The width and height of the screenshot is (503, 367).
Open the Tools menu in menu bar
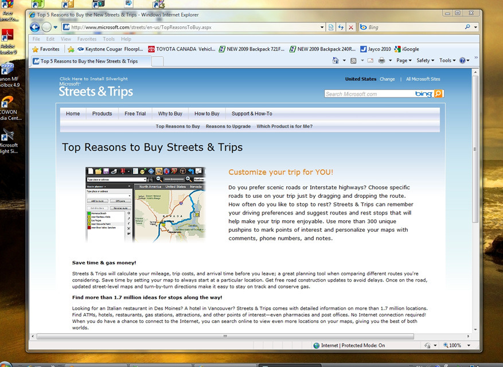pos(109,39)
